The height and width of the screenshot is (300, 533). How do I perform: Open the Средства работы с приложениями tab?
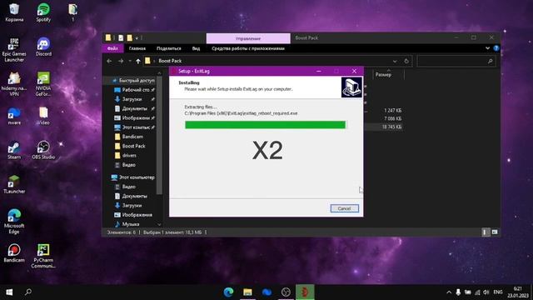pyautogui.click(x=248, y=48)
